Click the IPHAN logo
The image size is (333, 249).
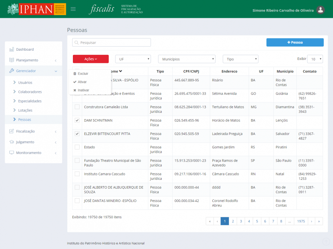click(36, 9)
